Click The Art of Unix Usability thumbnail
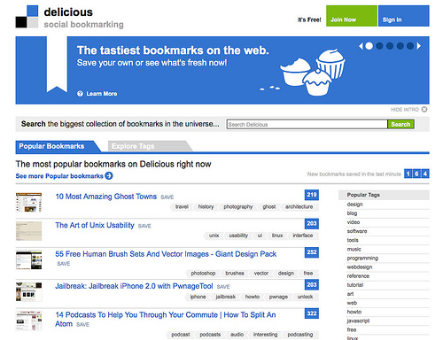 coord(28,231)
